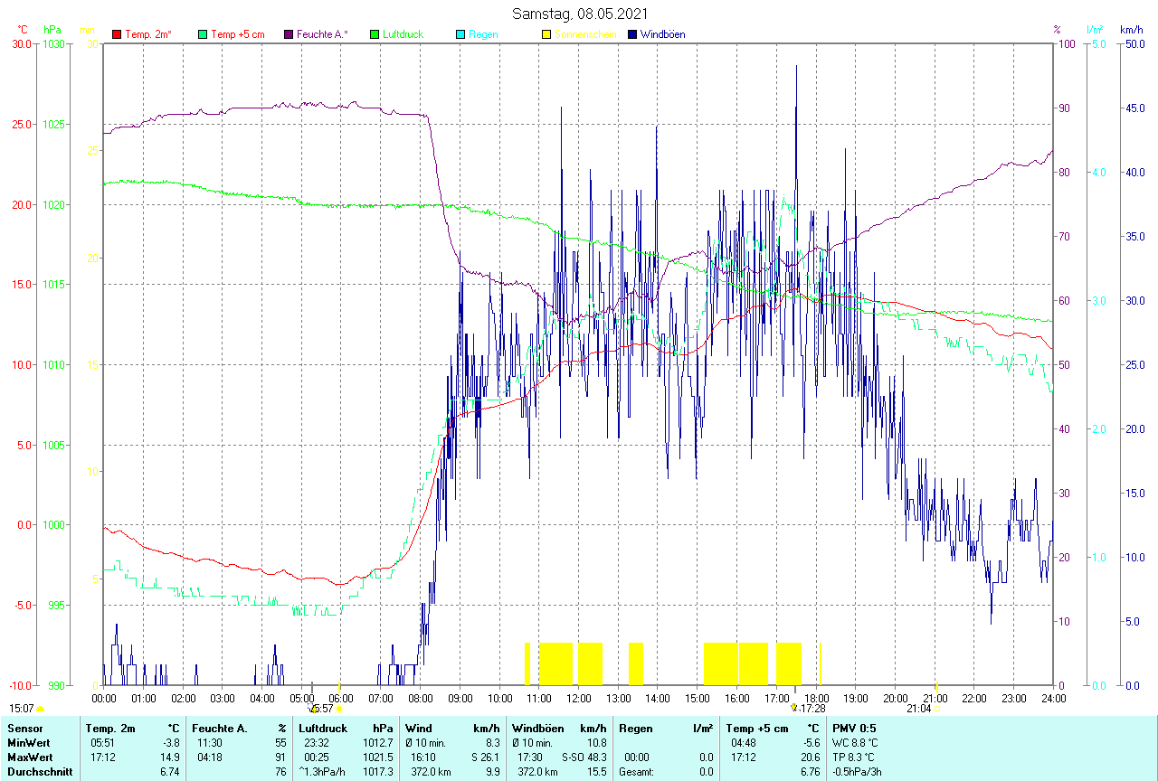The image size is (1158, 781).
Task: Click the '1030' hPa axis label
Action: pyautogui.click(x=53, y=43)
